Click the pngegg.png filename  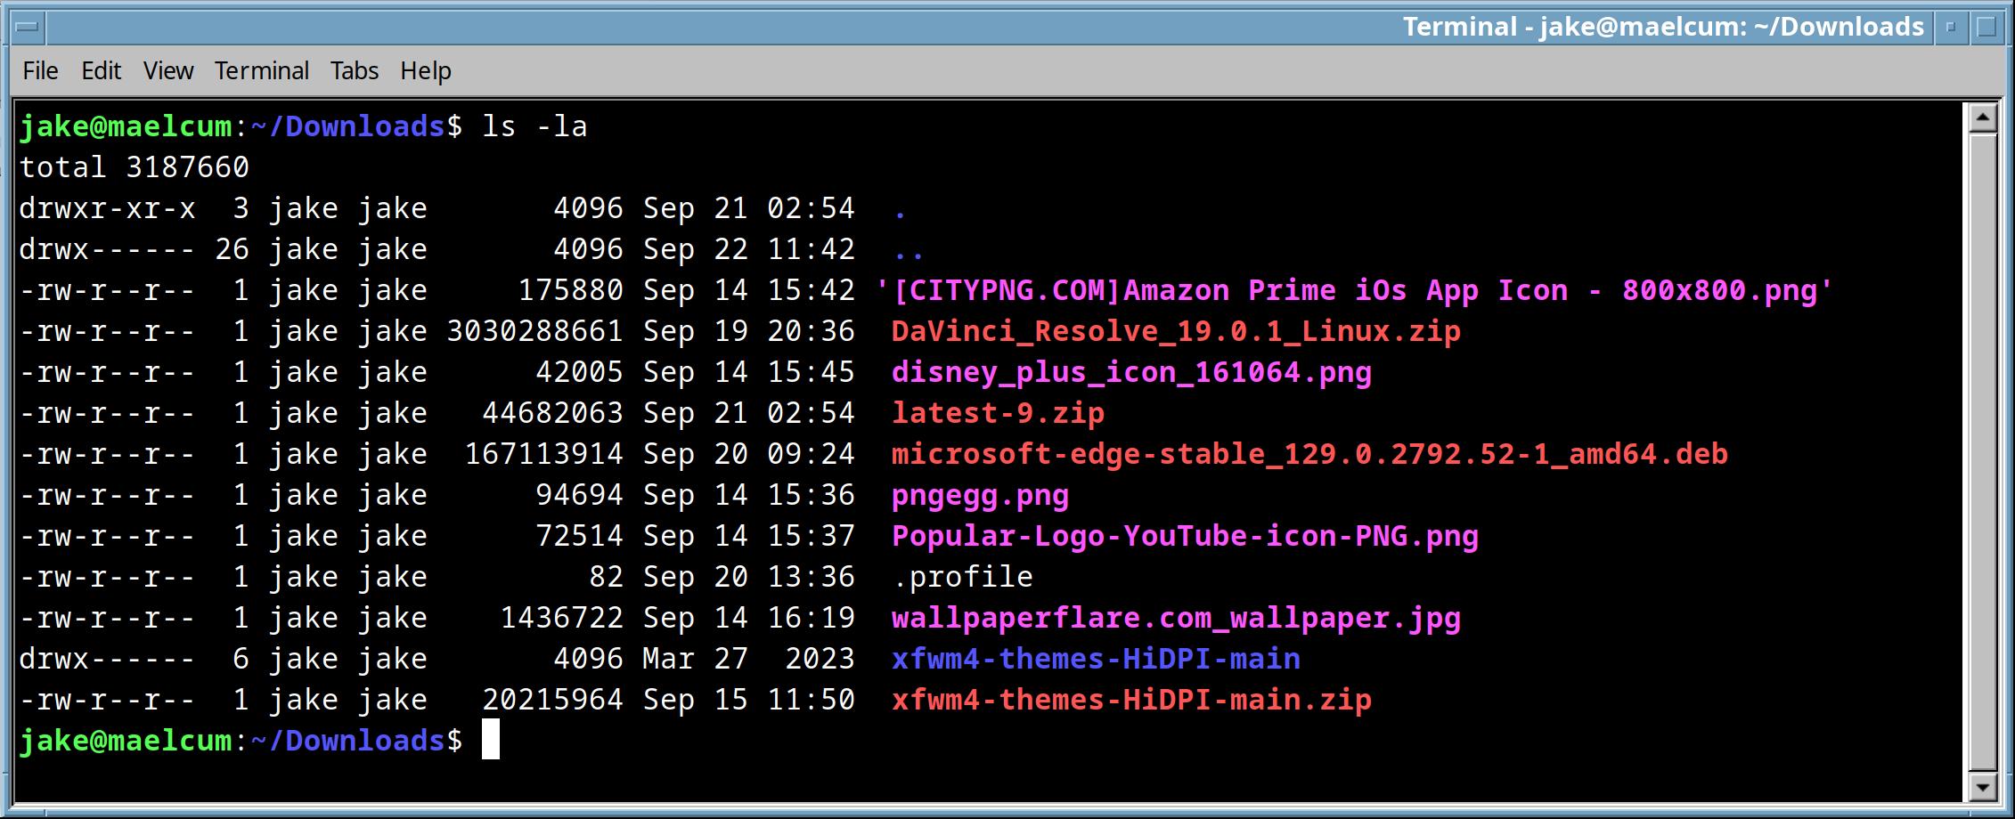coord(980,495)
